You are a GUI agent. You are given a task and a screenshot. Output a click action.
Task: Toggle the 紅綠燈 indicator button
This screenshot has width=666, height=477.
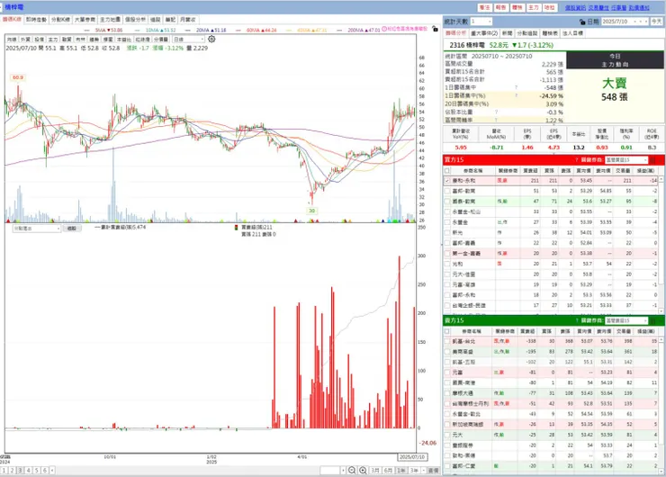pyautogui.click(x=143, y=39)
